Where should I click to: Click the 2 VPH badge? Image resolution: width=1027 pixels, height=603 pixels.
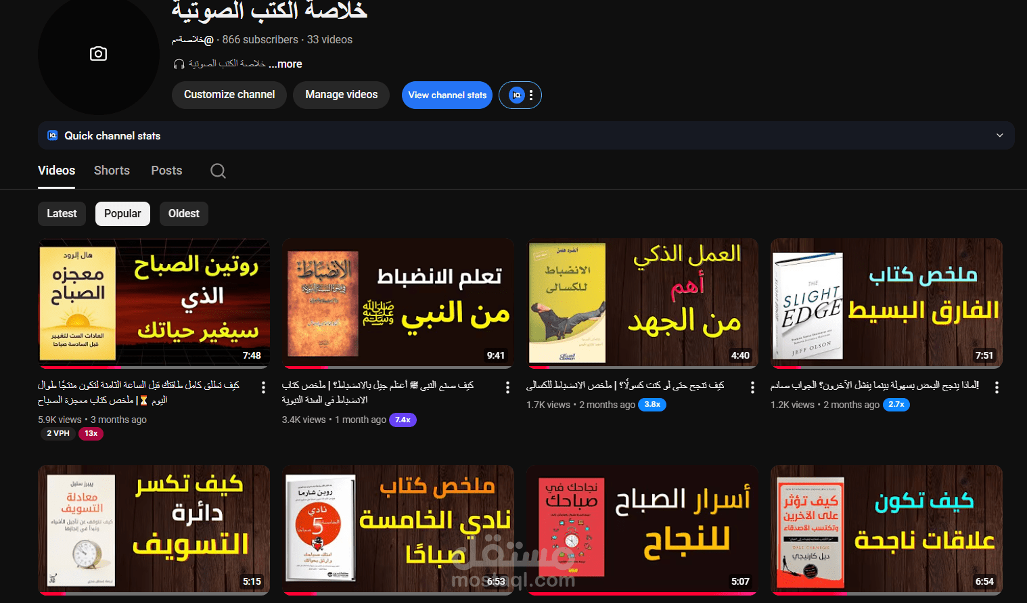58,434
